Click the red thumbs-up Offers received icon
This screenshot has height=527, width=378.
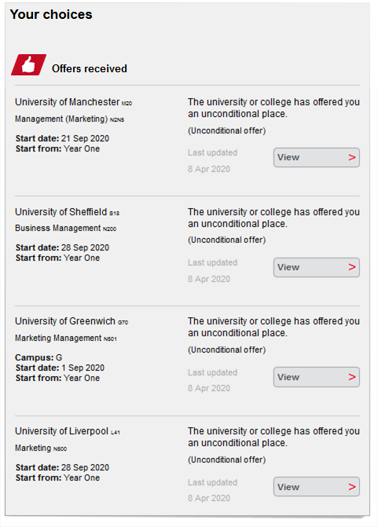[28, 64]
